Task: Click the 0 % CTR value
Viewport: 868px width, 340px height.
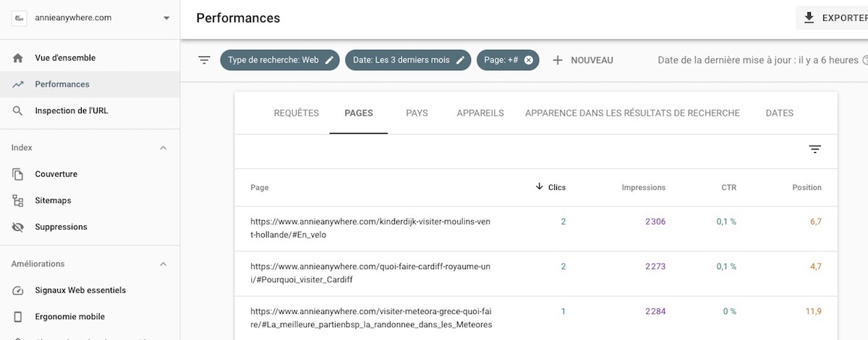Action: 729,312
